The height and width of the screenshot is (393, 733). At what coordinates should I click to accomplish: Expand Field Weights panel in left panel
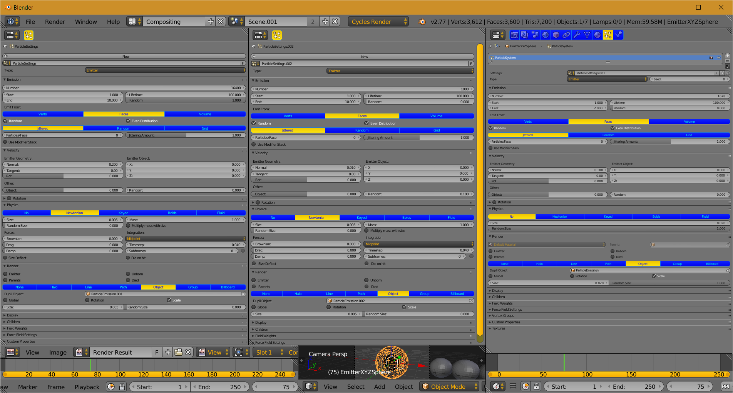17,328
